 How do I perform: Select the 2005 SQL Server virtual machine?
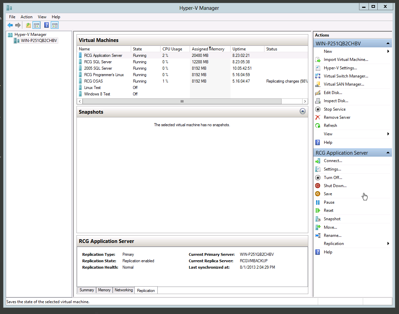coord(192,68)
